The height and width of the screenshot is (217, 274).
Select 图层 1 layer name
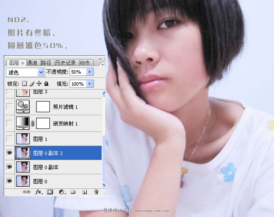pyautogui.click(x=40, y=139)
